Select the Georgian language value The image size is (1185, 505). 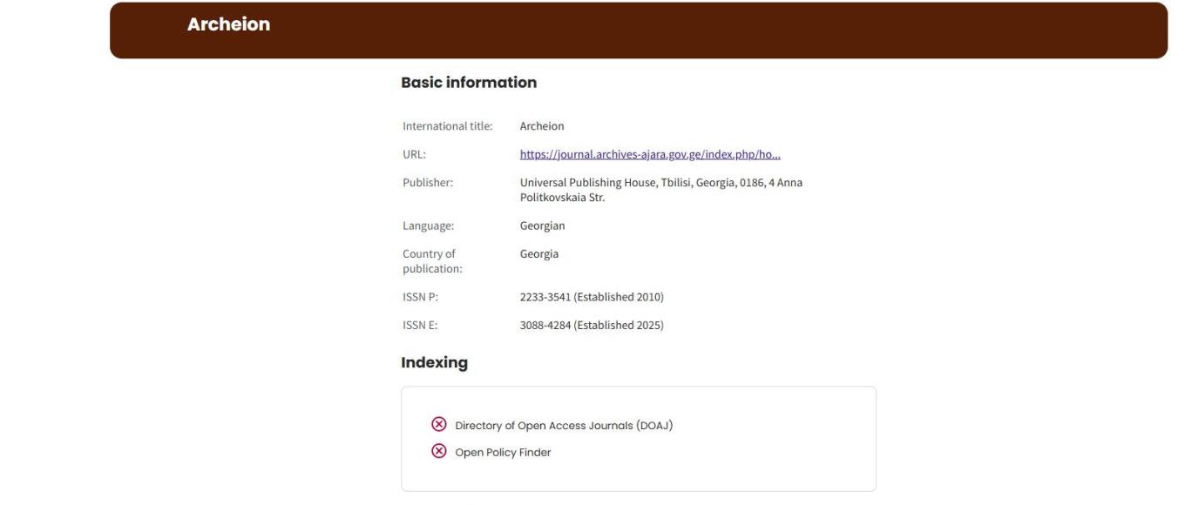(542, 226)
